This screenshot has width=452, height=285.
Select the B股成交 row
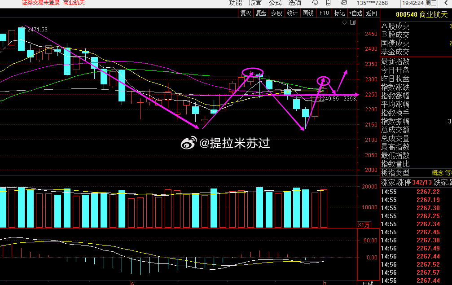point(416,35)
